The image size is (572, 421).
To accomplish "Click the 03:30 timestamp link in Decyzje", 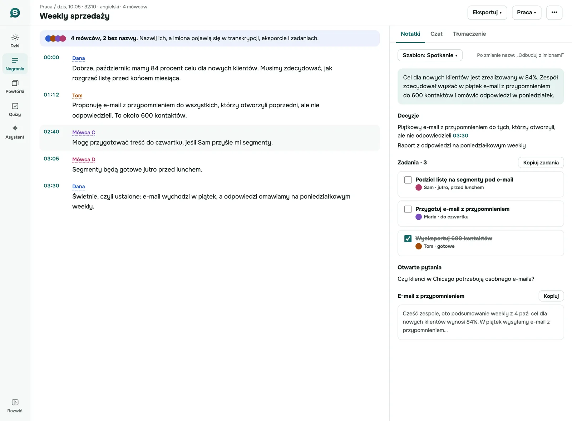I will coord(460,135).
